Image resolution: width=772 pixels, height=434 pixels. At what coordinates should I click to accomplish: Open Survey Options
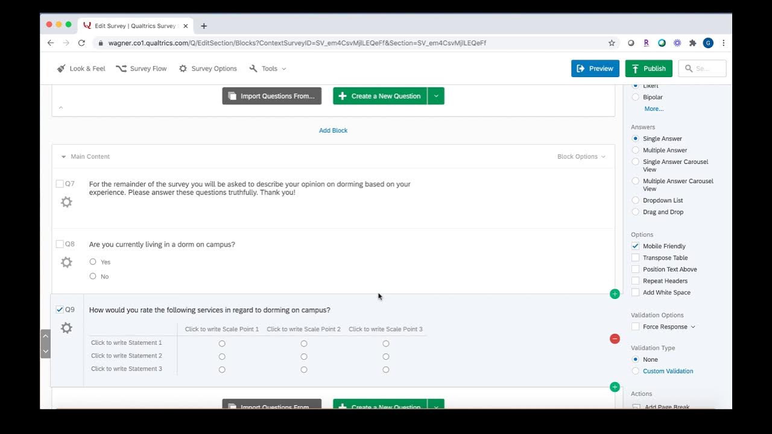coord(207,69)
